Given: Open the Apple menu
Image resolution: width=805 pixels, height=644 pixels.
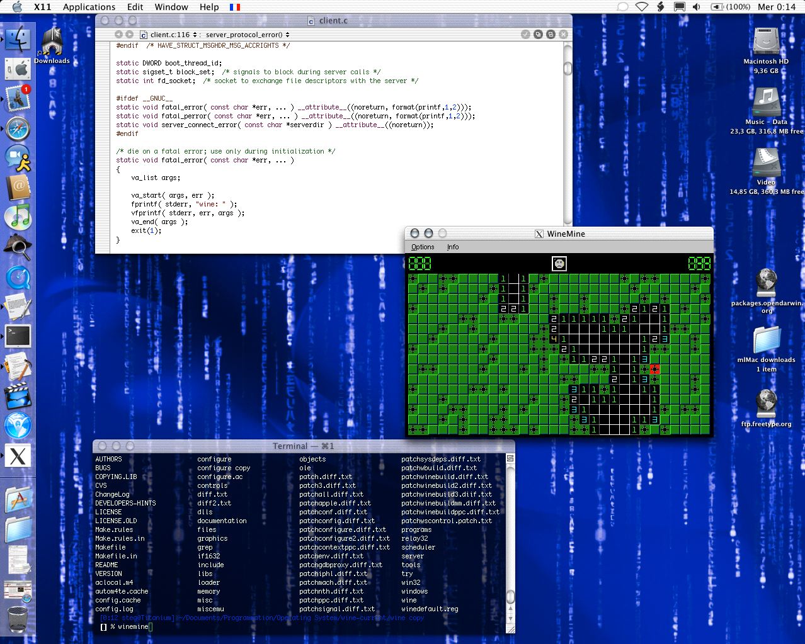Looking at the screenshot, I should (18, 7).
